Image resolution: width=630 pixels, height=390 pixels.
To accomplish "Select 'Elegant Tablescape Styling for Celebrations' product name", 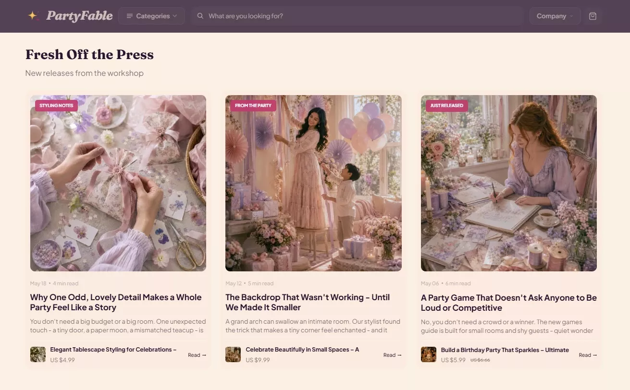I will 113,350.
